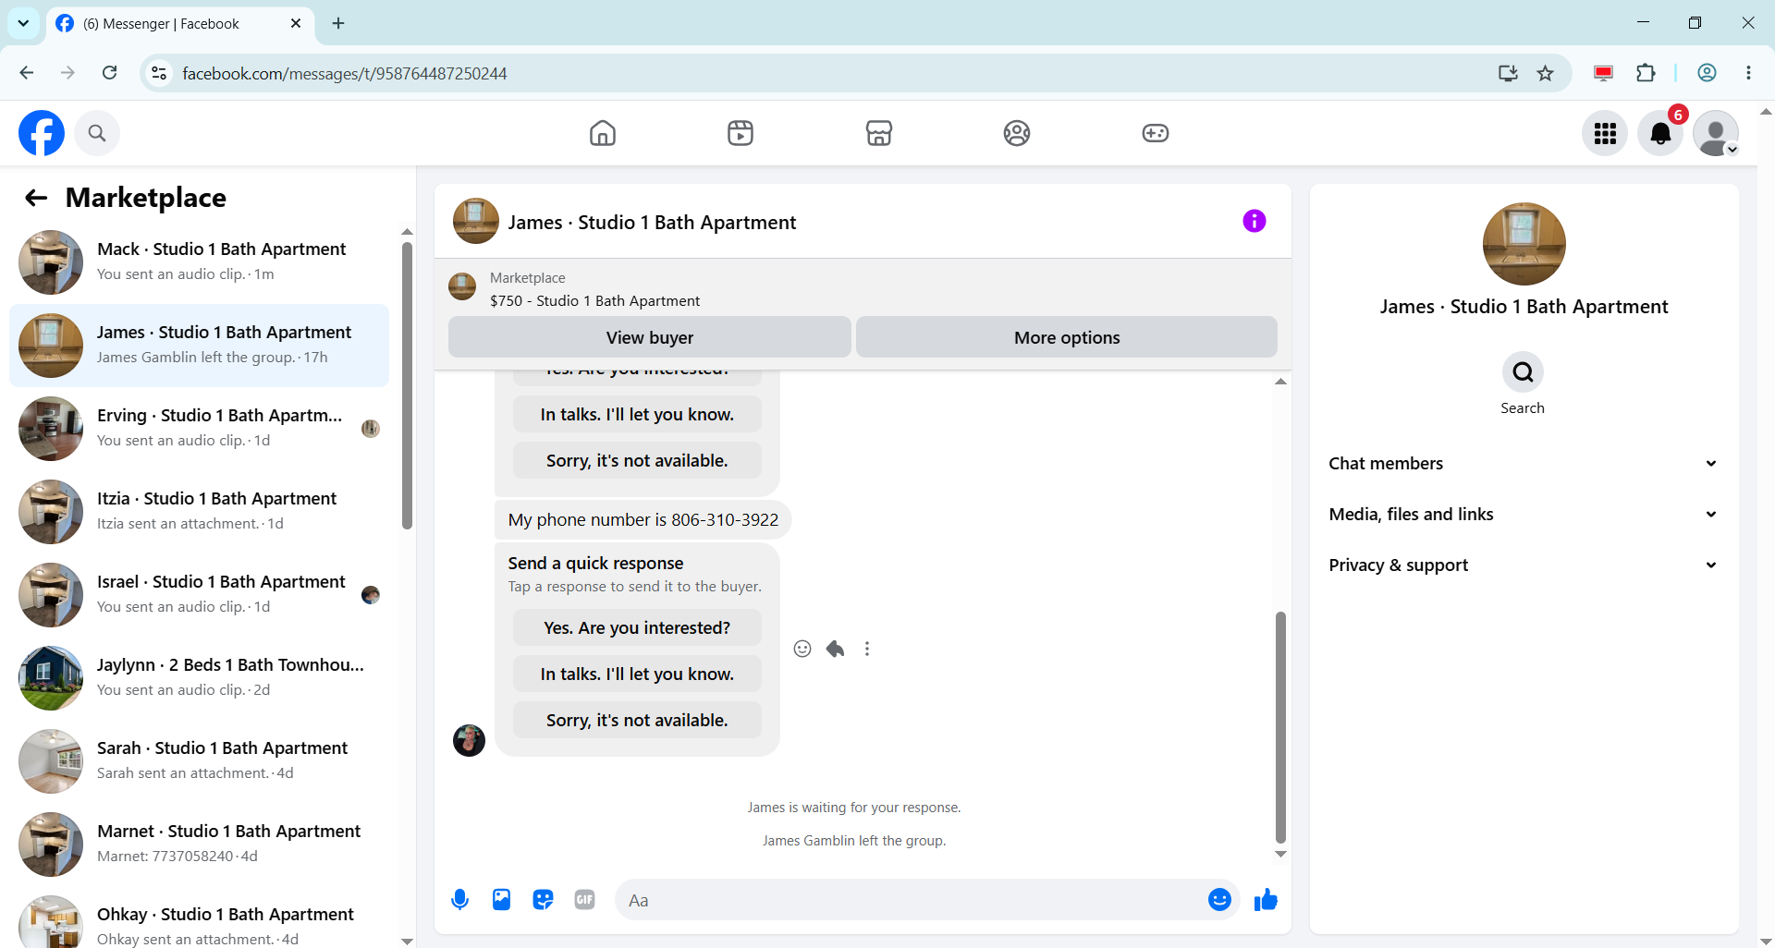Click into the Aa message input field
The height and width of the screenshot is (948, 1775).
(911, 900)
